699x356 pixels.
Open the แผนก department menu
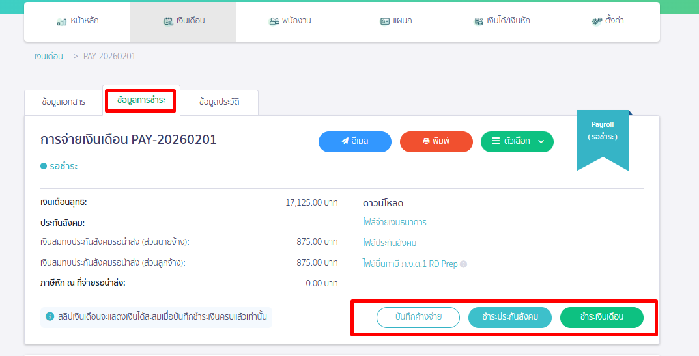[x=396, y=21]
